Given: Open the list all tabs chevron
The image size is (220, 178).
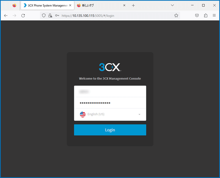Looking at the screenshot, I should click(172, 5).
